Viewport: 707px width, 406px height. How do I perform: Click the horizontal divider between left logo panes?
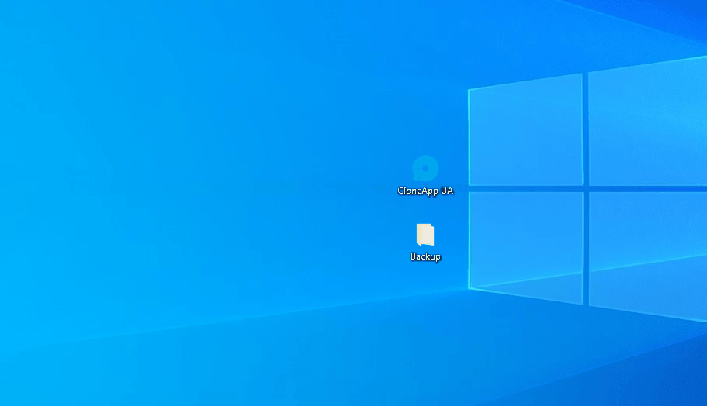coord(525,188)
